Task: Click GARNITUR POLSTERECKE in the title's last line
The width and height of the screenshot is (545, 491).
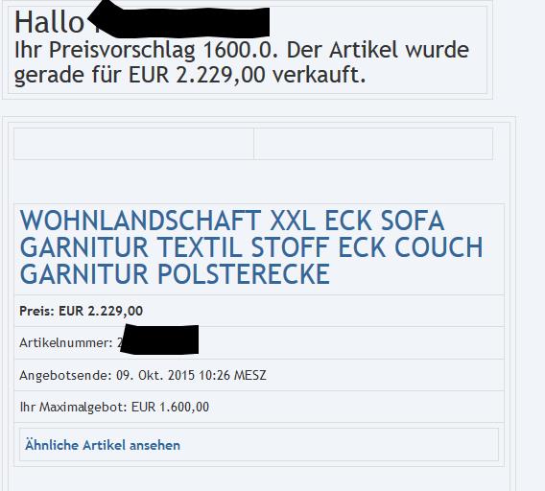Action: [x=175, y=274]
